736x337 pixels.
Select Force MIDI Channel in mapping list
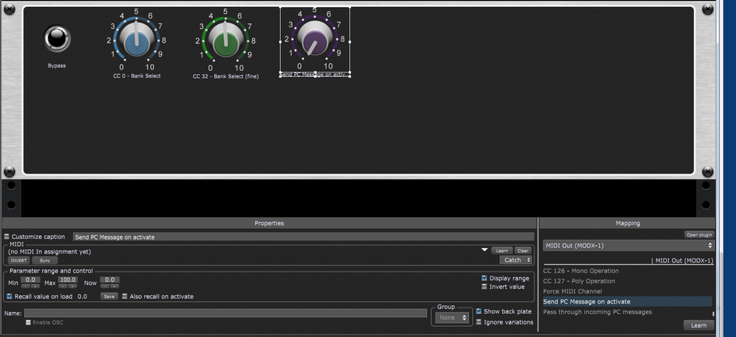click(x=573, y=291)
